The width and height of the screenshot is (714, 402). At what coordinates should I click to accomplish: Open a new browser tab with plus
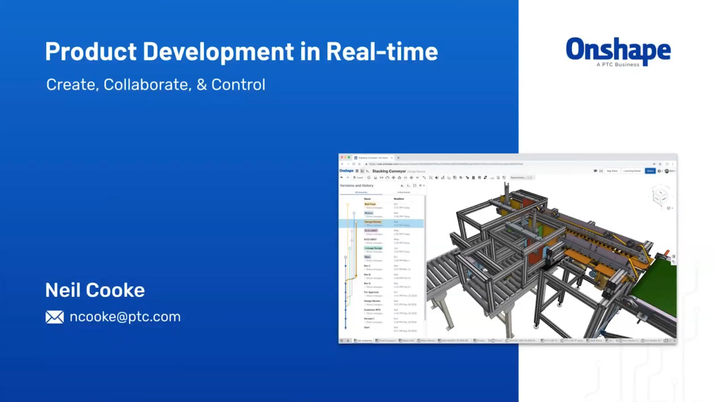[x=398, y=158]
